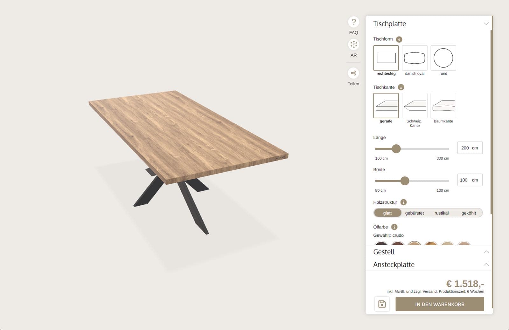509x330 pixels.
Task: Select the rund table shape
Action: coord(443,58)
